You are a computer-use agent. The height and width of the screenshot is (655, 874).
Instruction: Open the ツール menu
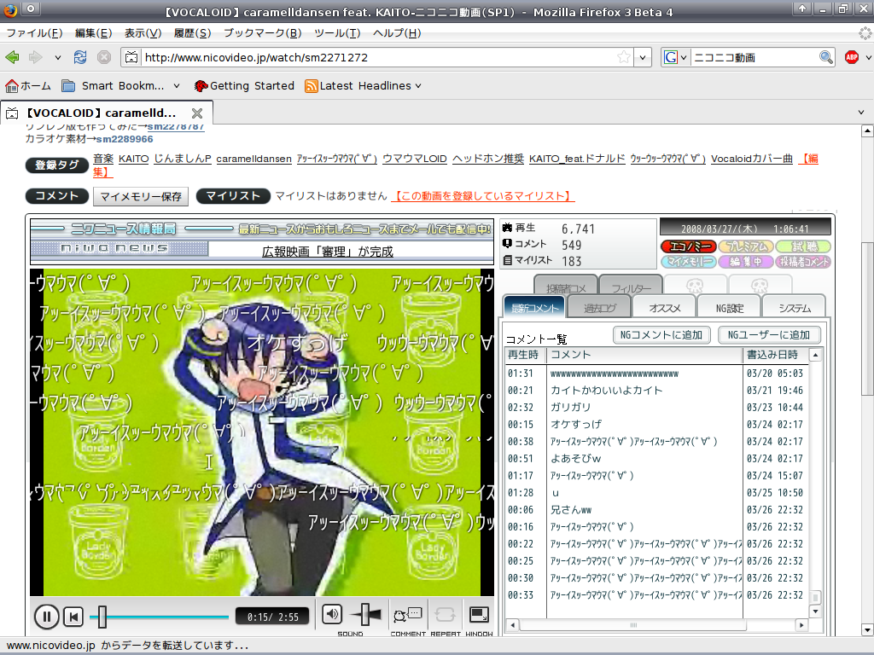[337, 33]
